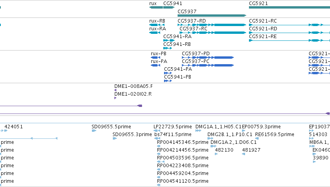Click LP22729.5prime EST
Screen dimensions: 330x187
(x=173, y=127)
